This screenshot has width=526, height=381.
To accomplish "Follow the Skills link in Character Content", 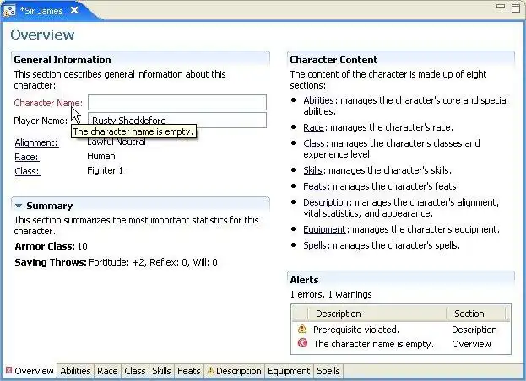I will click(312, 170).
